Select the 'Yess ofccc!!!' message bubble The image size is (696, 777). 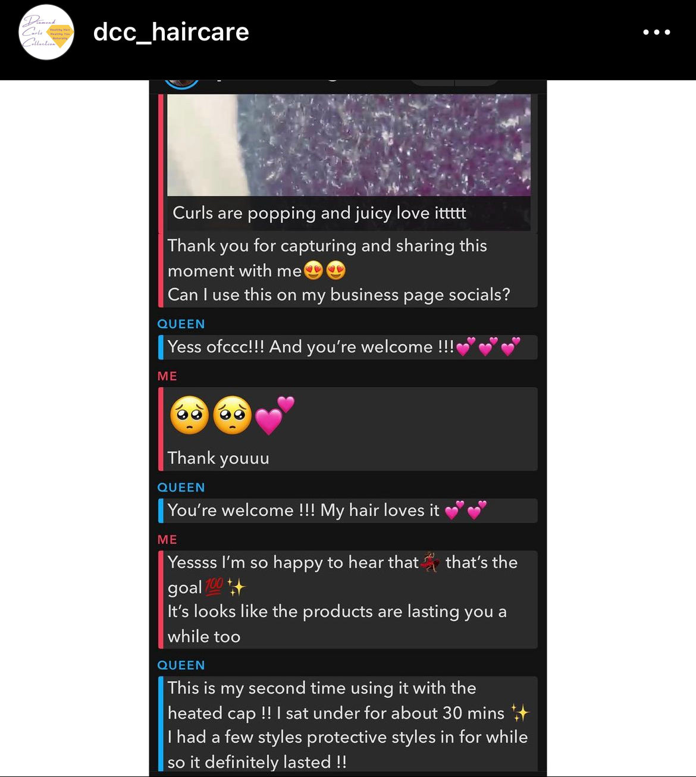(x=348, y=347)
